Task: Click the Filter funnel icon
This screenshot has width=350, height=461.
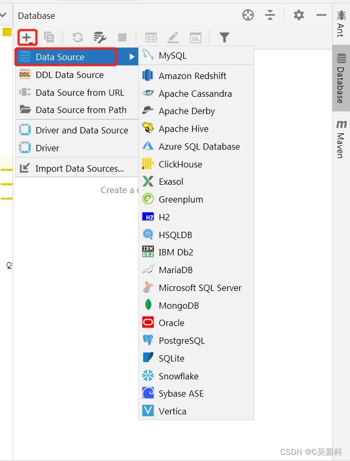Action: (224, 37)
